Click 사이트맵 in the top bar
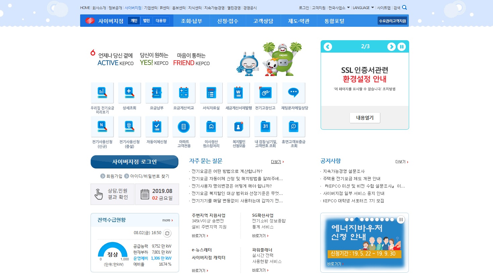Viewport: 493px width, 275px height. pos(384,8)
